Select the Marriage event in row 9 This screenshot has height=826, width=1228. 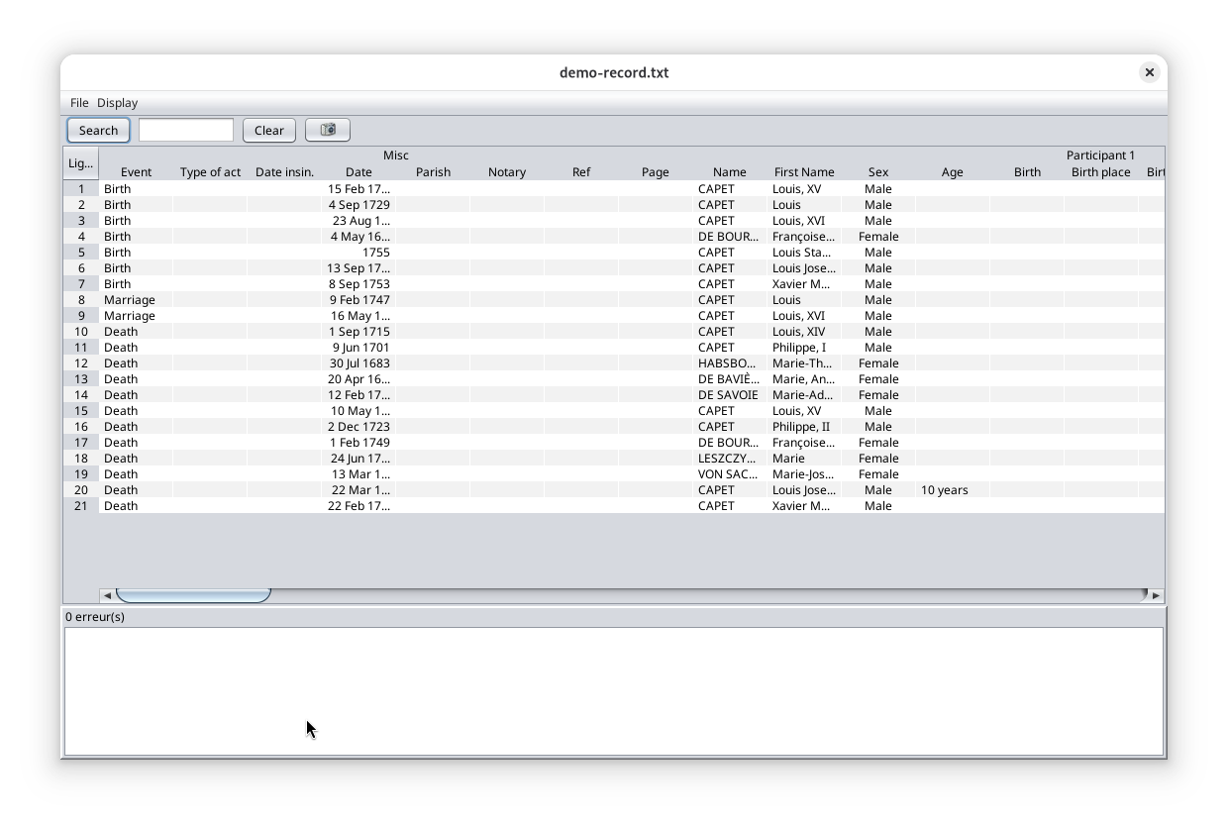(x=136, y=315)
